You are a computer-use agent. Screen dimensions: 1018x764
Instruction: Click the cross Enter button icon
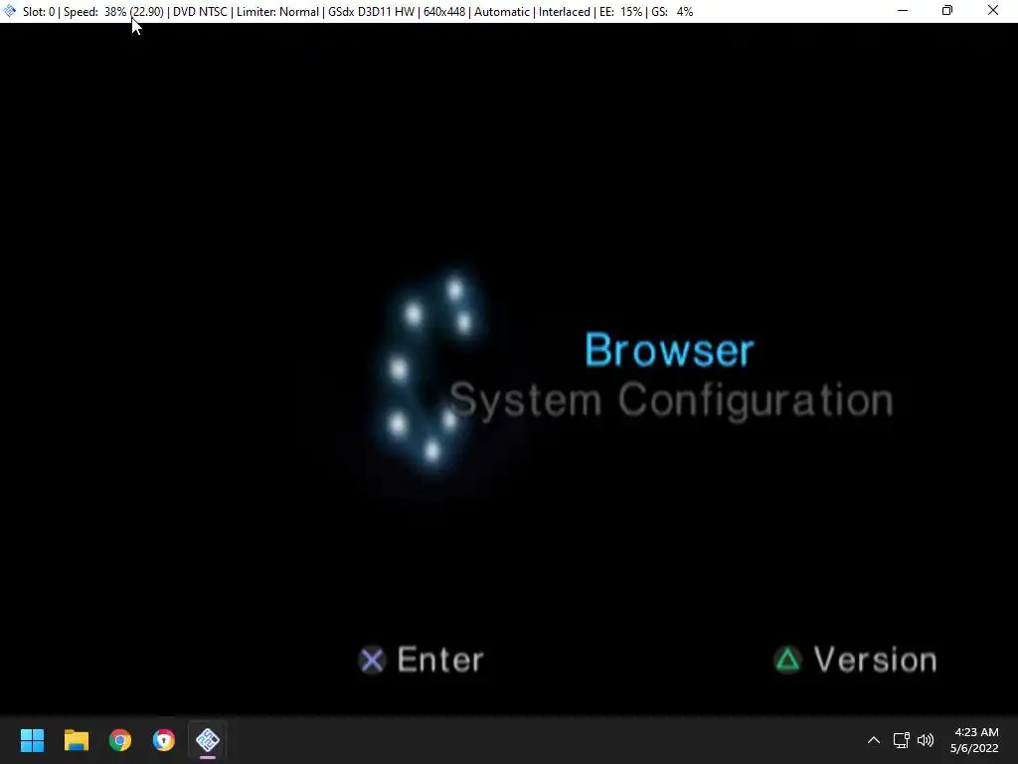[372, 661]
